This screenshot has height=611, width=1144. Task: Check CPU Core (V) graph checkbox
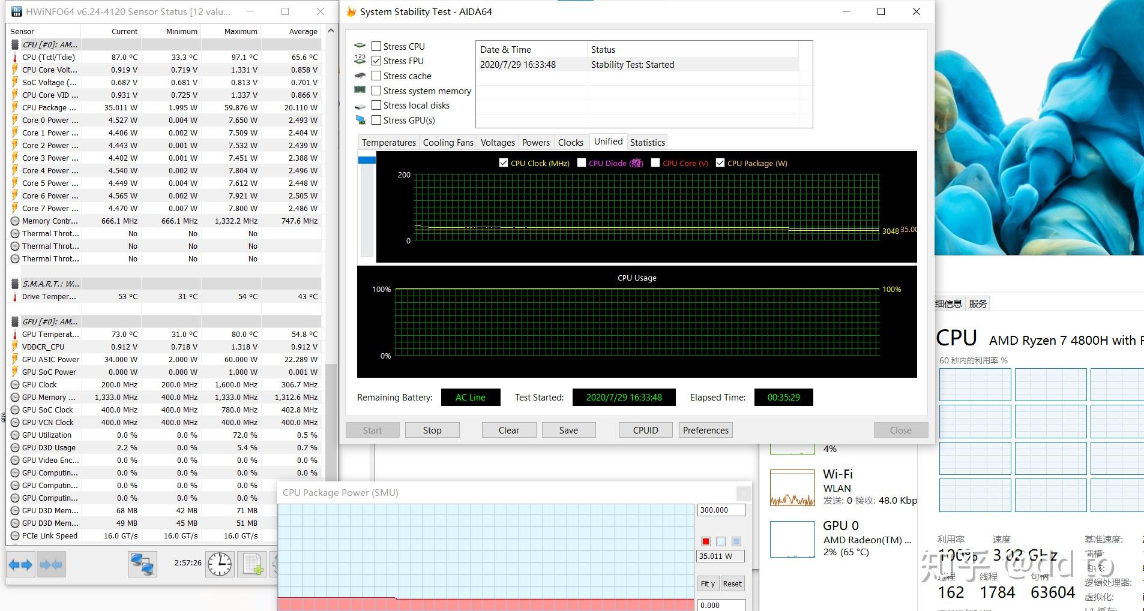pyautogui.click(x=655, y=162)
